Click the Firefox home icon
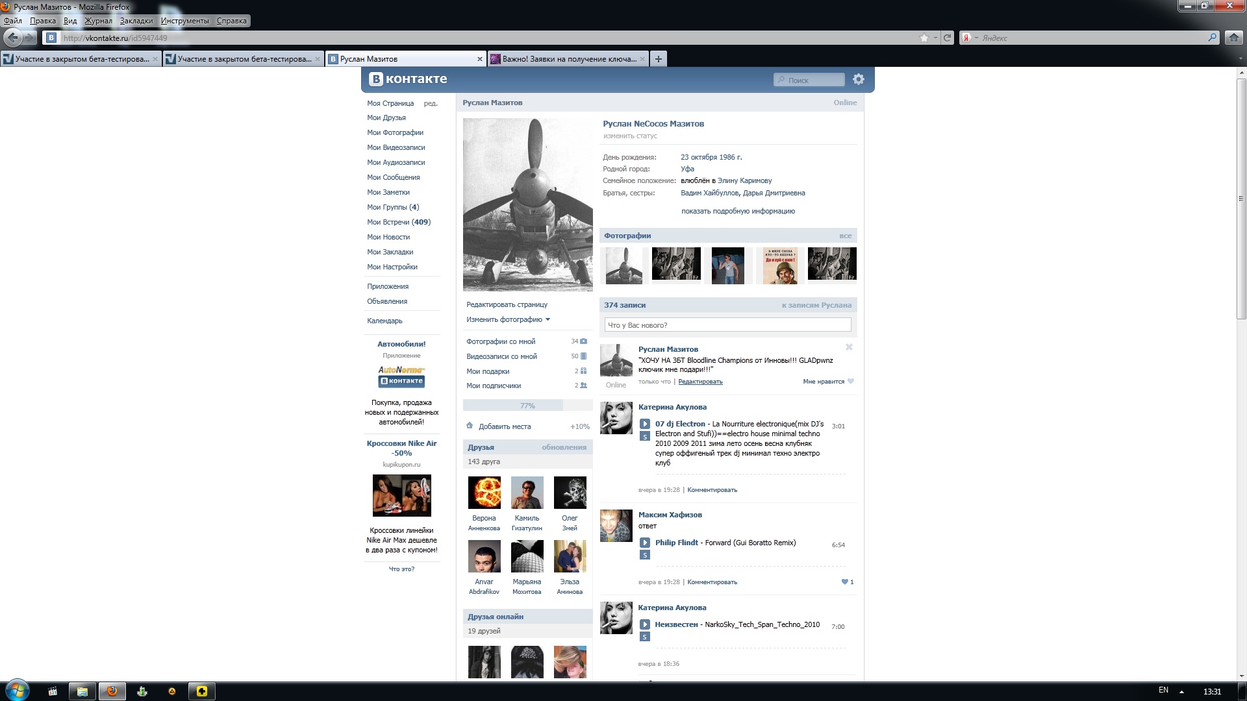This screenshot has height=701, width=1247. click(1233, 38)
